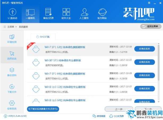Screen dimensions: 163x120
Task: Click ghost icon for Win8 Up3 64位
Action: [x=36, y=101]
